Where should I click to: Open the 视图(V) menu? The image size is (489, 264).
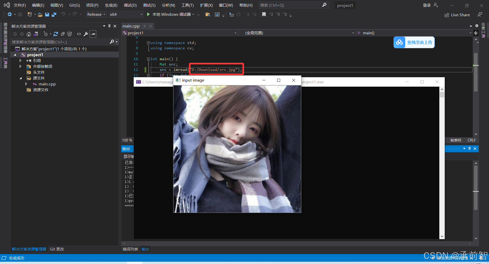[x=57, y=5]
